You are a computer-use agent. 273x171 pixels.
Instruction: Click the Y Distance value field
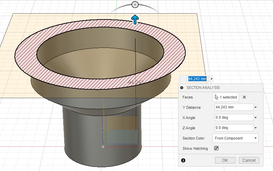(233, 107)
